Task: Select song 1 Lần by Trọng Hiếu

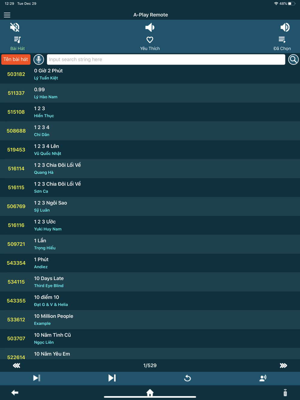Action: click(150, 244)
